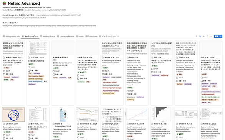The image size is (225, 140).
Task: Switch to the Reading Status tab
Action: click(x=48, y=37)
